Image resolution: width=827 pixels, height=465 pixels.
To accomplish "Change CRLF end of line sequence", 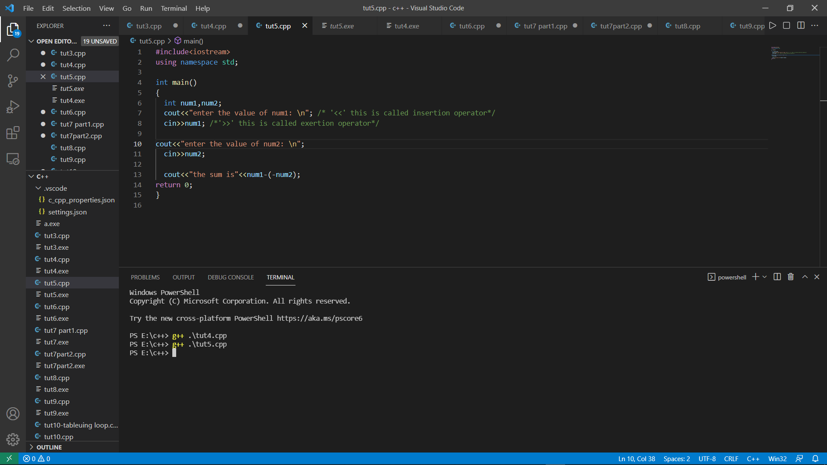I will click(731, 459).
